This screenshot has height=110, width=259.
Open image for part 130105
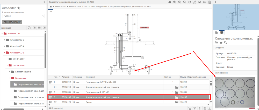[x=177, y=97]
